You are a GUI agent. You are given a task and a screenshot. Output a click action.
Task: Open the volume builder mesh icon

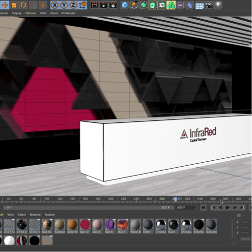[x=162, y=5]
